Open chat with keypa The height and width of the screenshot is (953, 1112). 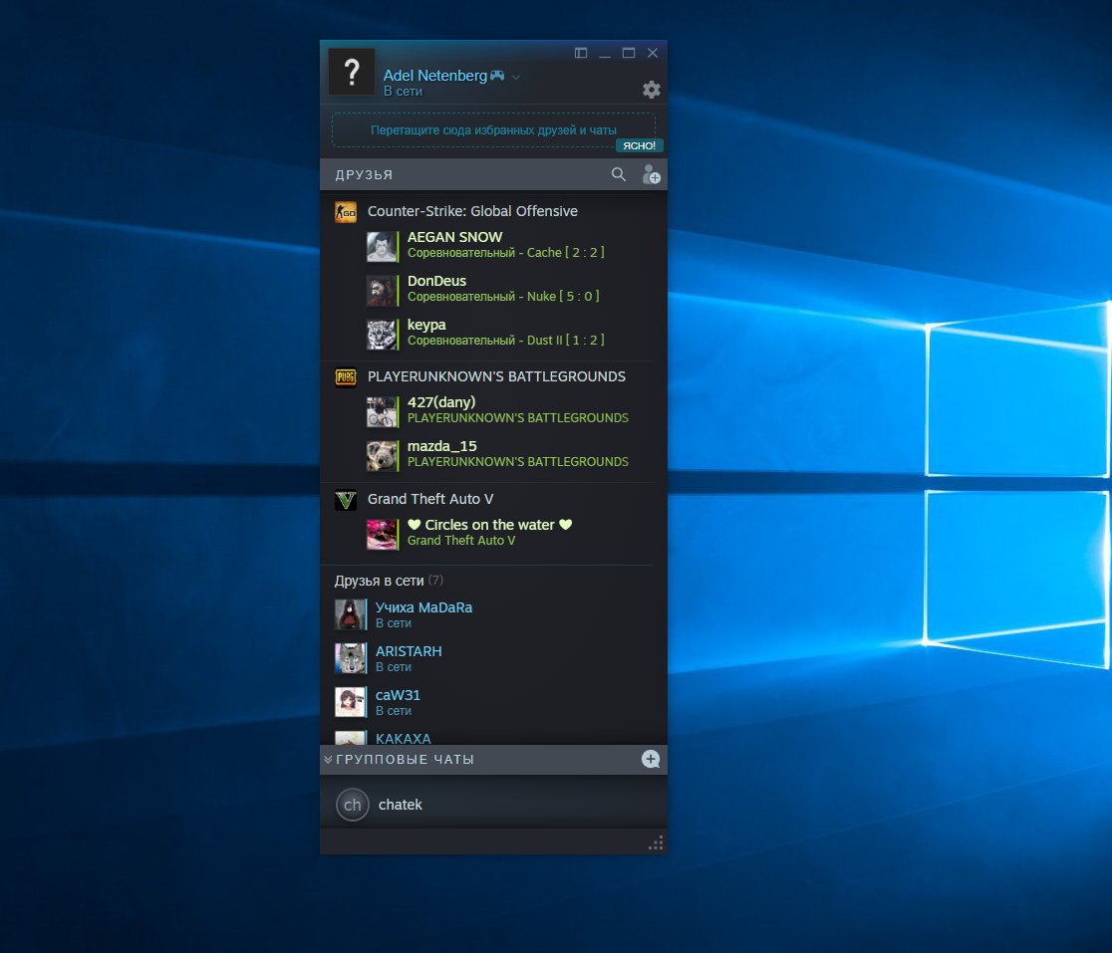[493, 333]
